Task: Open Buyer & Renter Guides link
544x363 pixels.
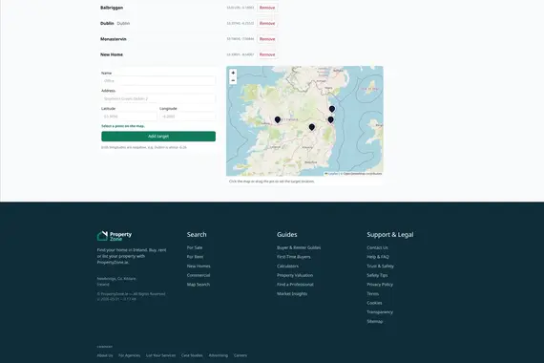Action: [299, 247]
